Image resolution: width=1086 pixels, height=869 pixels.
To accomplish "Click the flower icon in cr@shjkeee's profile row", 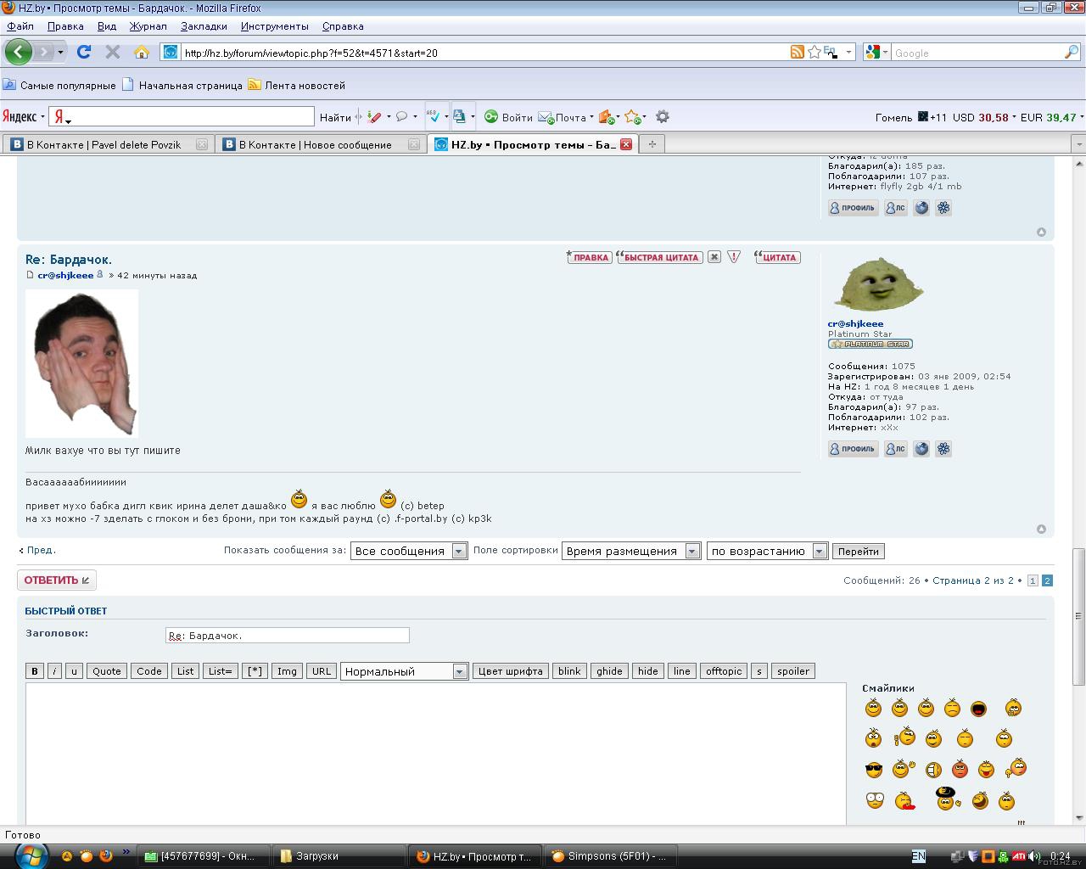I will coord(943,449).
